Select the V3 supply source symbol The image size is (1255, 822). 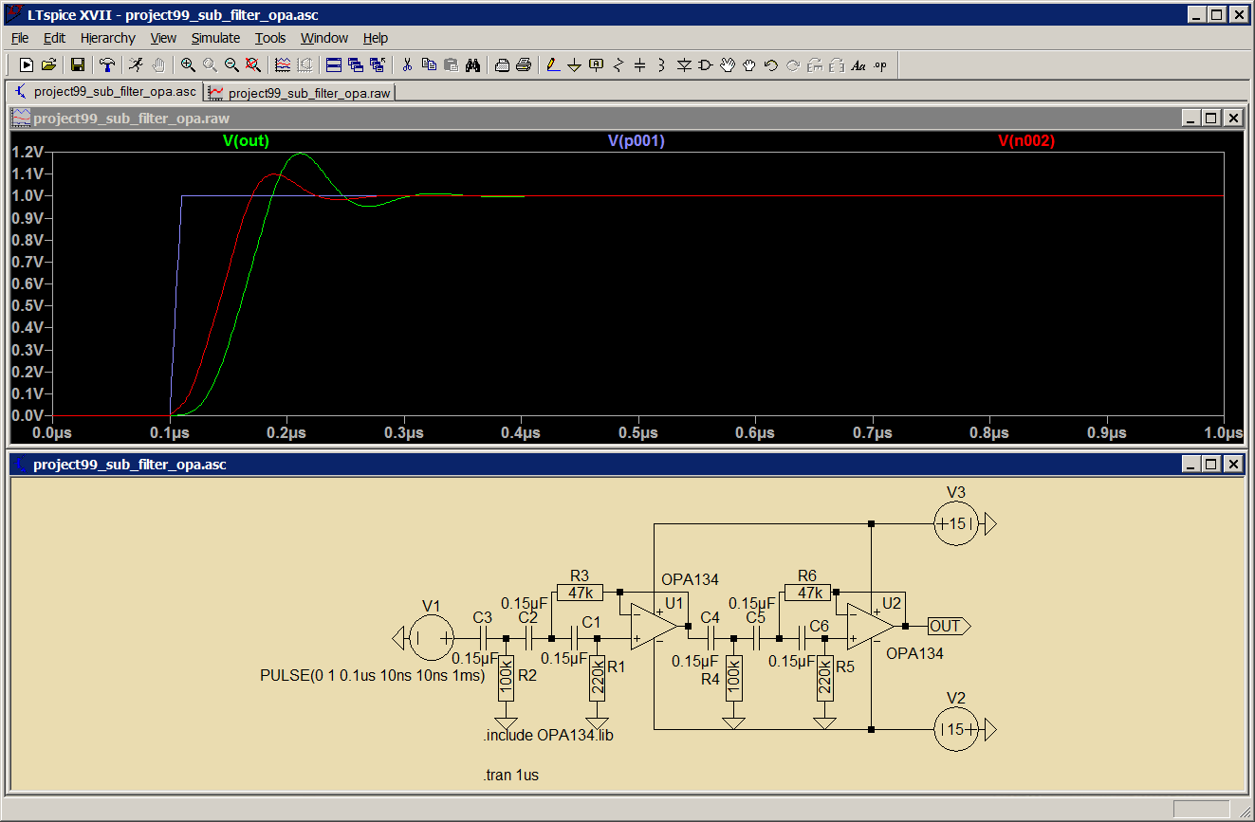coord(956,523)
